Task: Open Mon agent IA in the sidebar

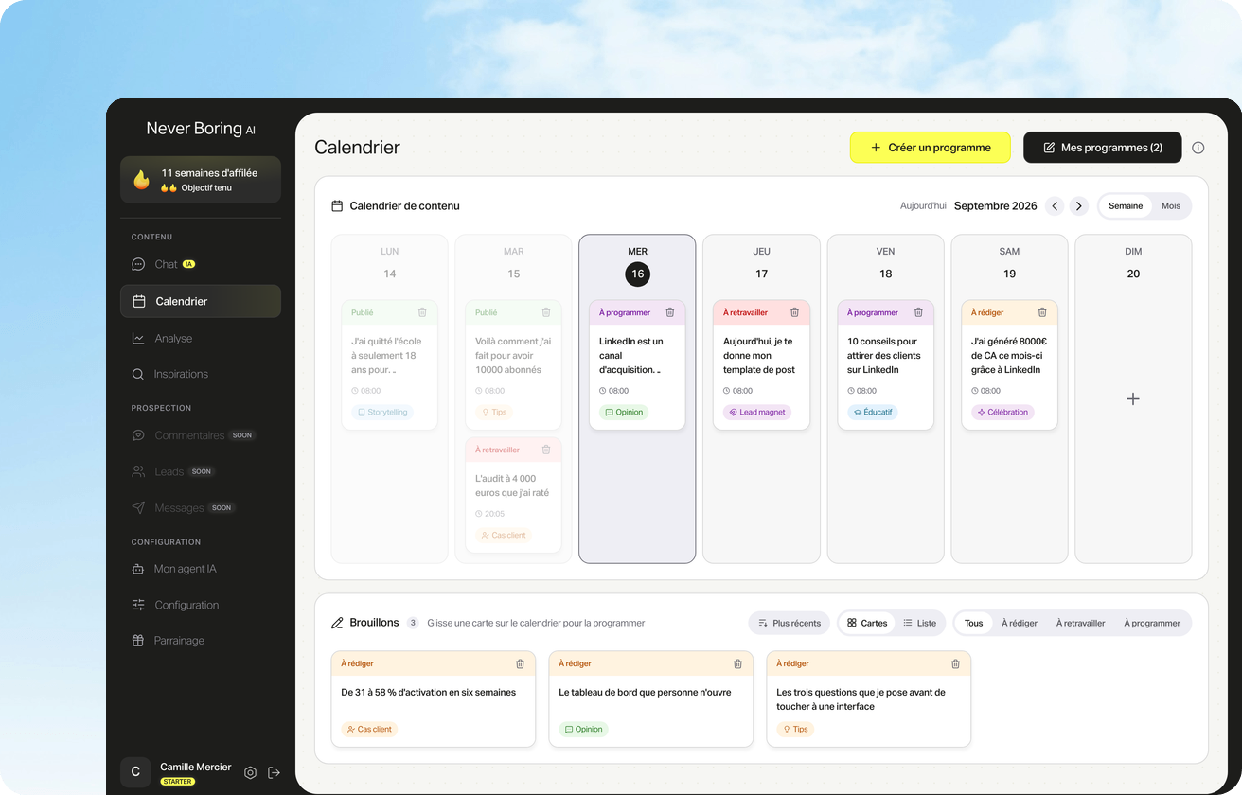Action: [201, 569]
